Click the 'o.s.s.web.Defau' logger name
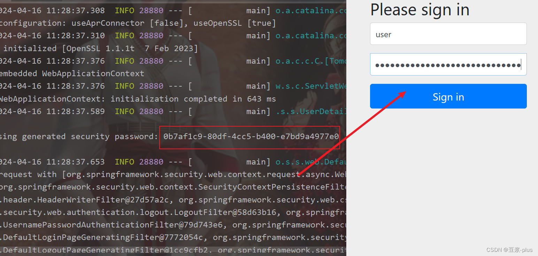The width and height of the screenshot is (538, 256). pyautogui.click(x=311, y=162)
